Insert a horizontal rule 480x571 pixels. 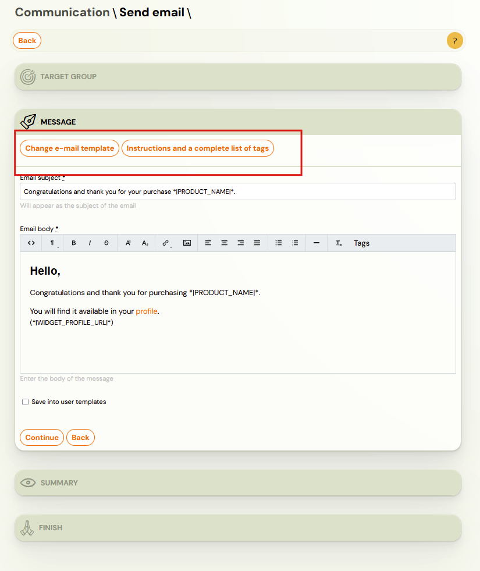click(x=316, y=243)
